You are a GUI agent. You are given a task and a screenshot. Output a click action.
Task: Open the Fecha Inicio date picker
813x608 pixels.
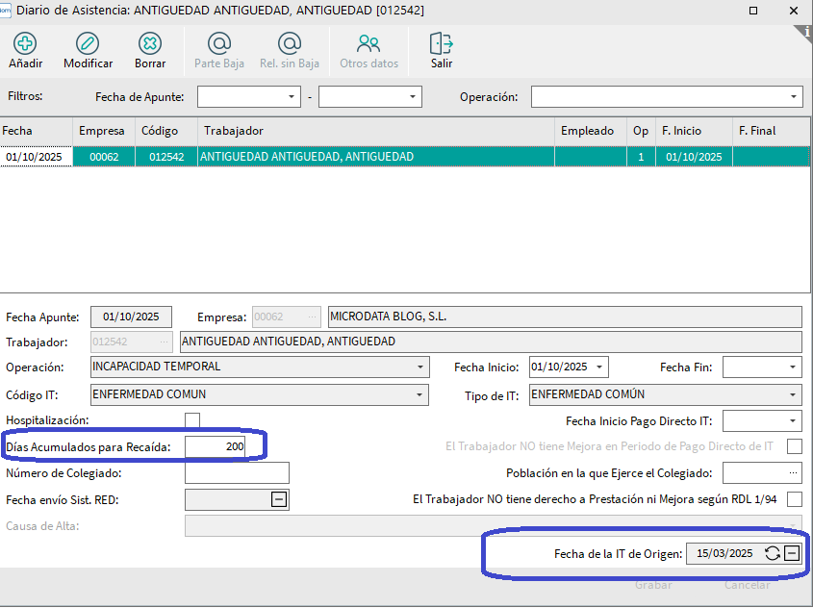(x=600, y=367)
